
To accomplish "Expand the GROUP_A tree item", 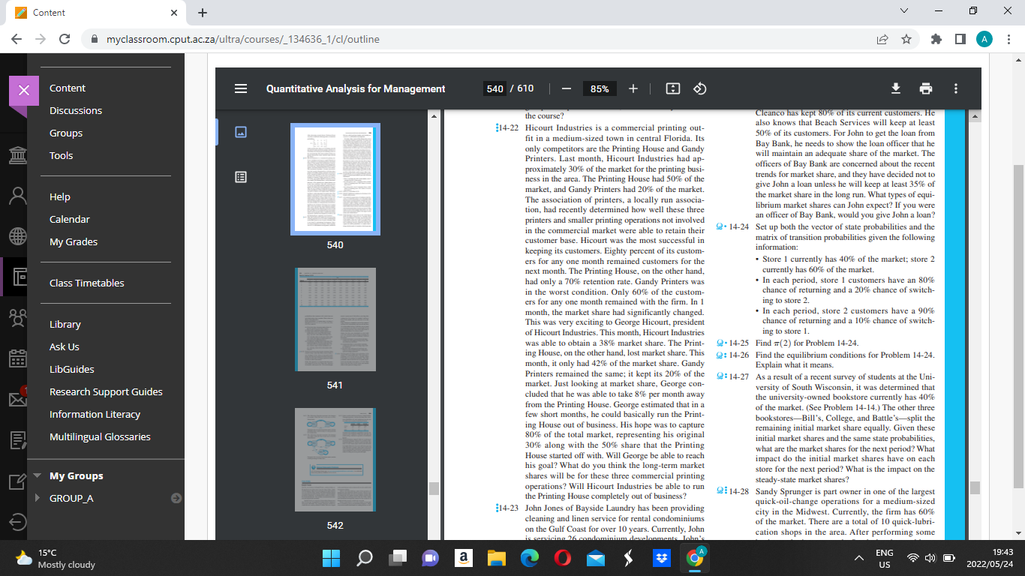I will point(38,498).
